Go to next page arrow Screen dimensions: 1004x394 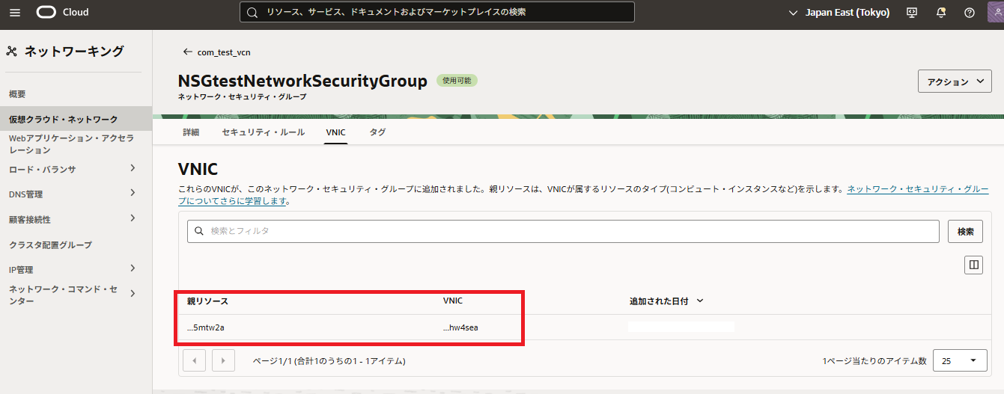pyautogui.click(x=224, y=360)
